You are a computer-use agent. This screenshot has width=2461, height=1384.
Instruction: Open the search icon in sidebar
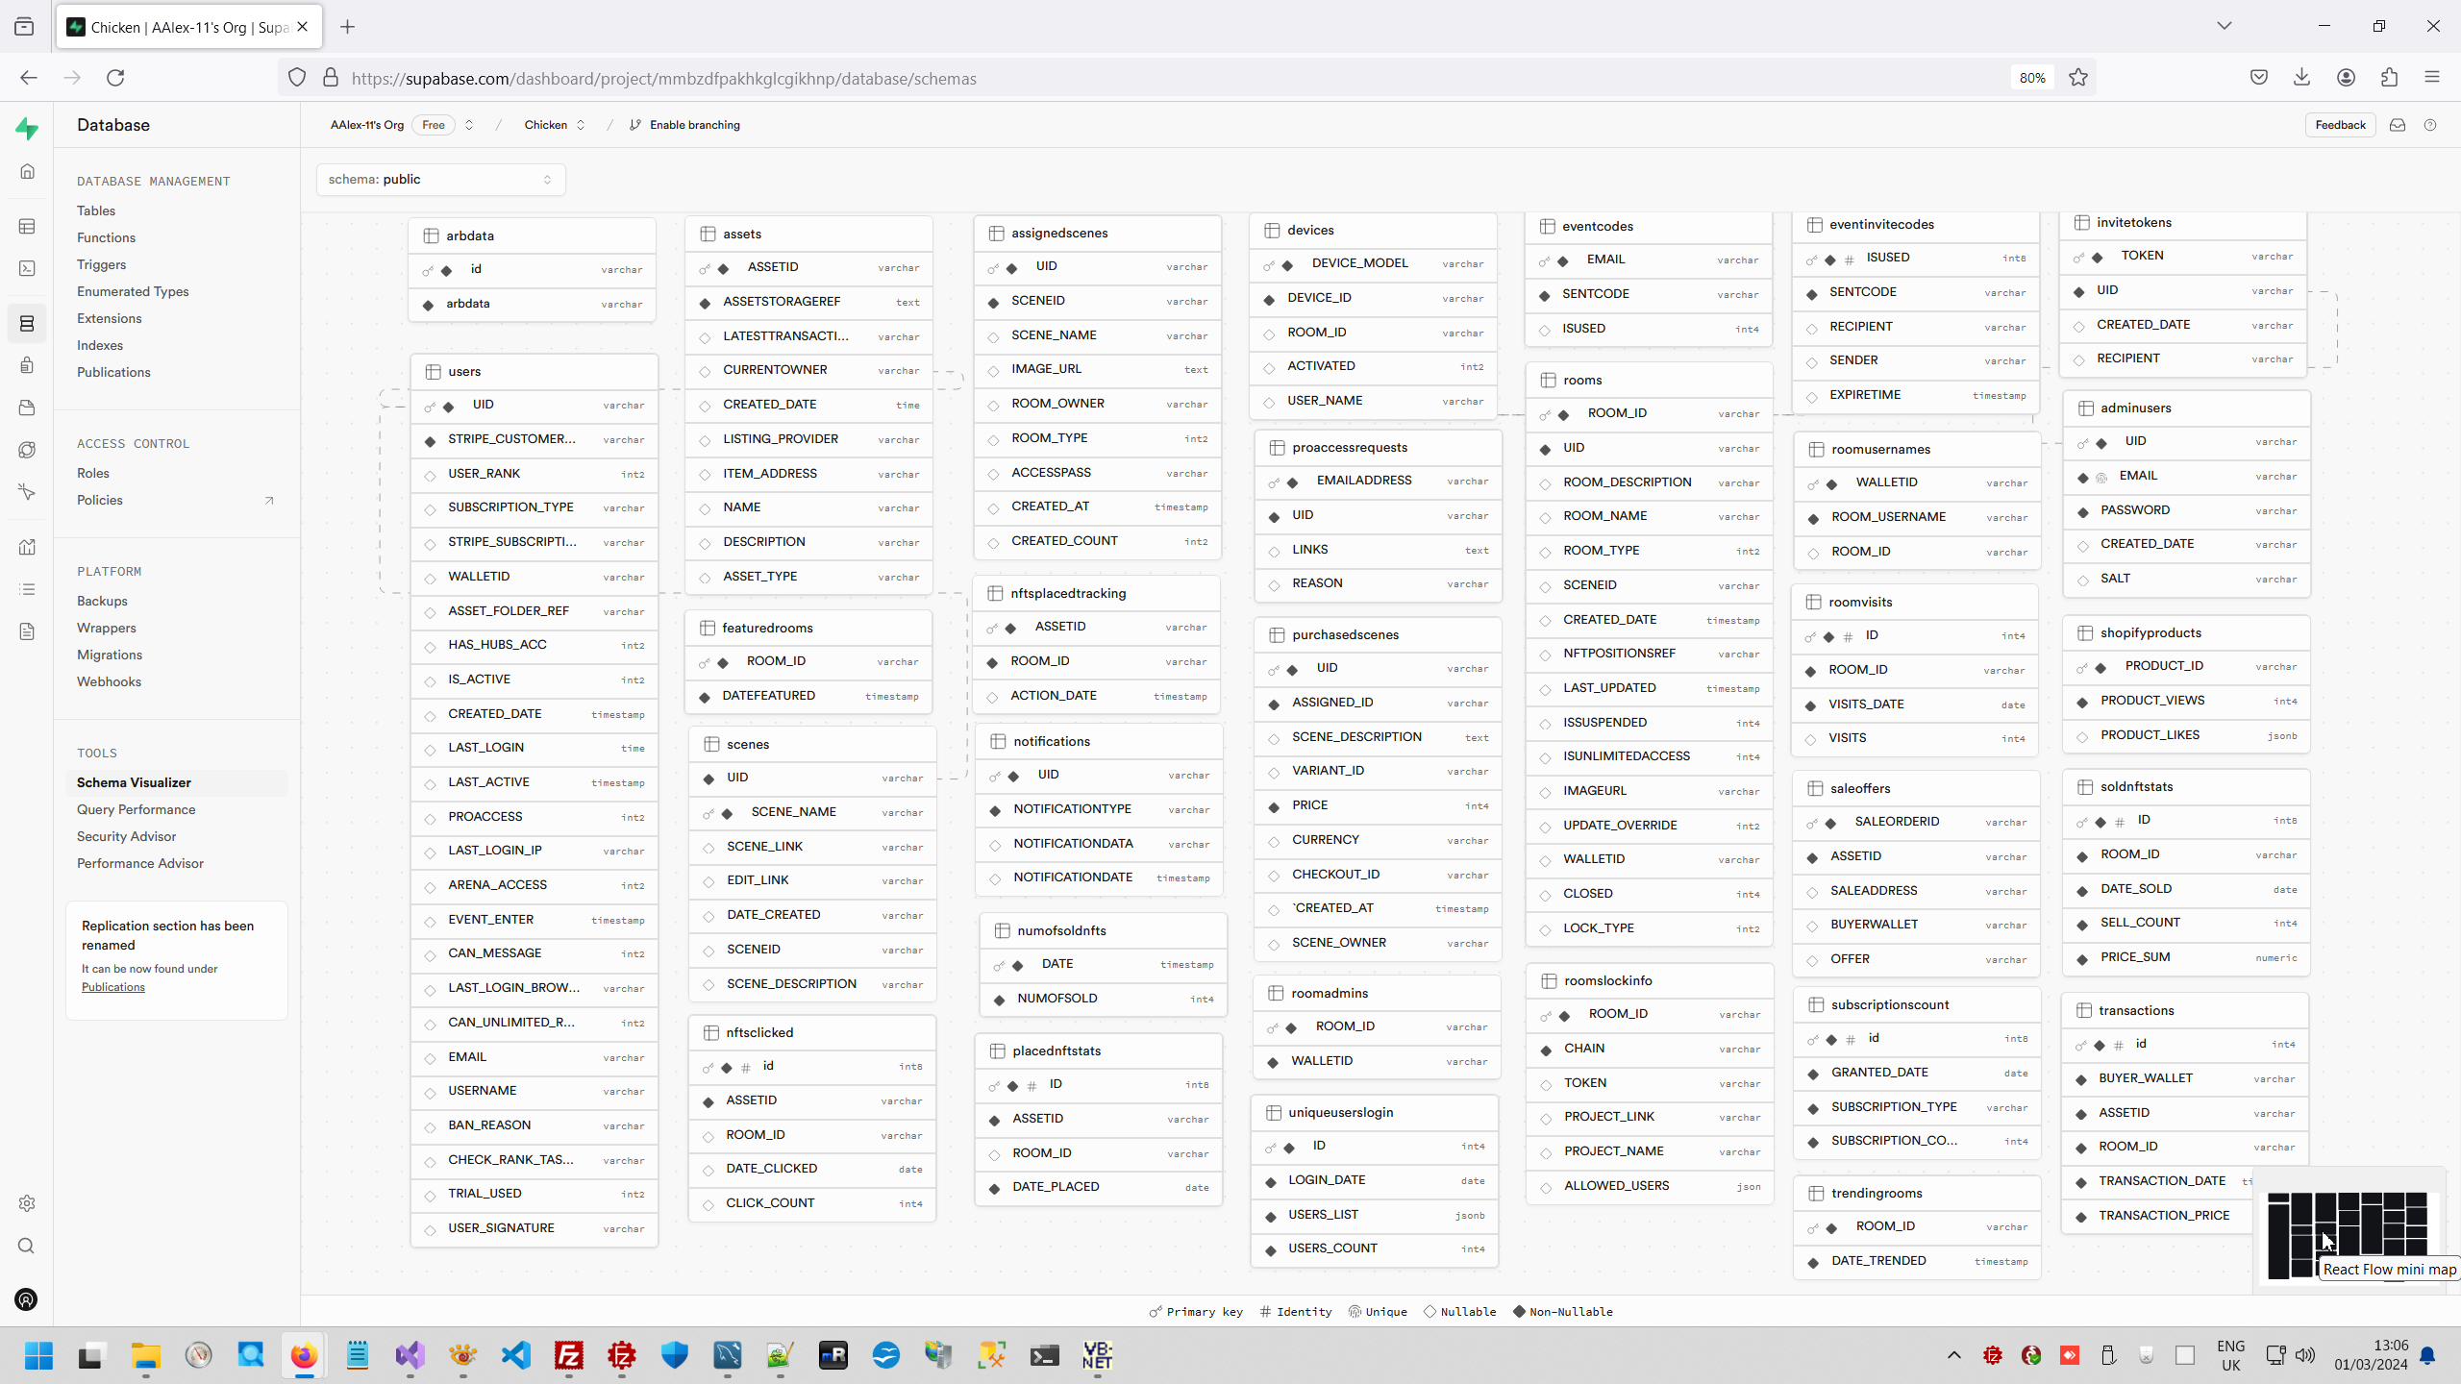(x=27, y=1246)
